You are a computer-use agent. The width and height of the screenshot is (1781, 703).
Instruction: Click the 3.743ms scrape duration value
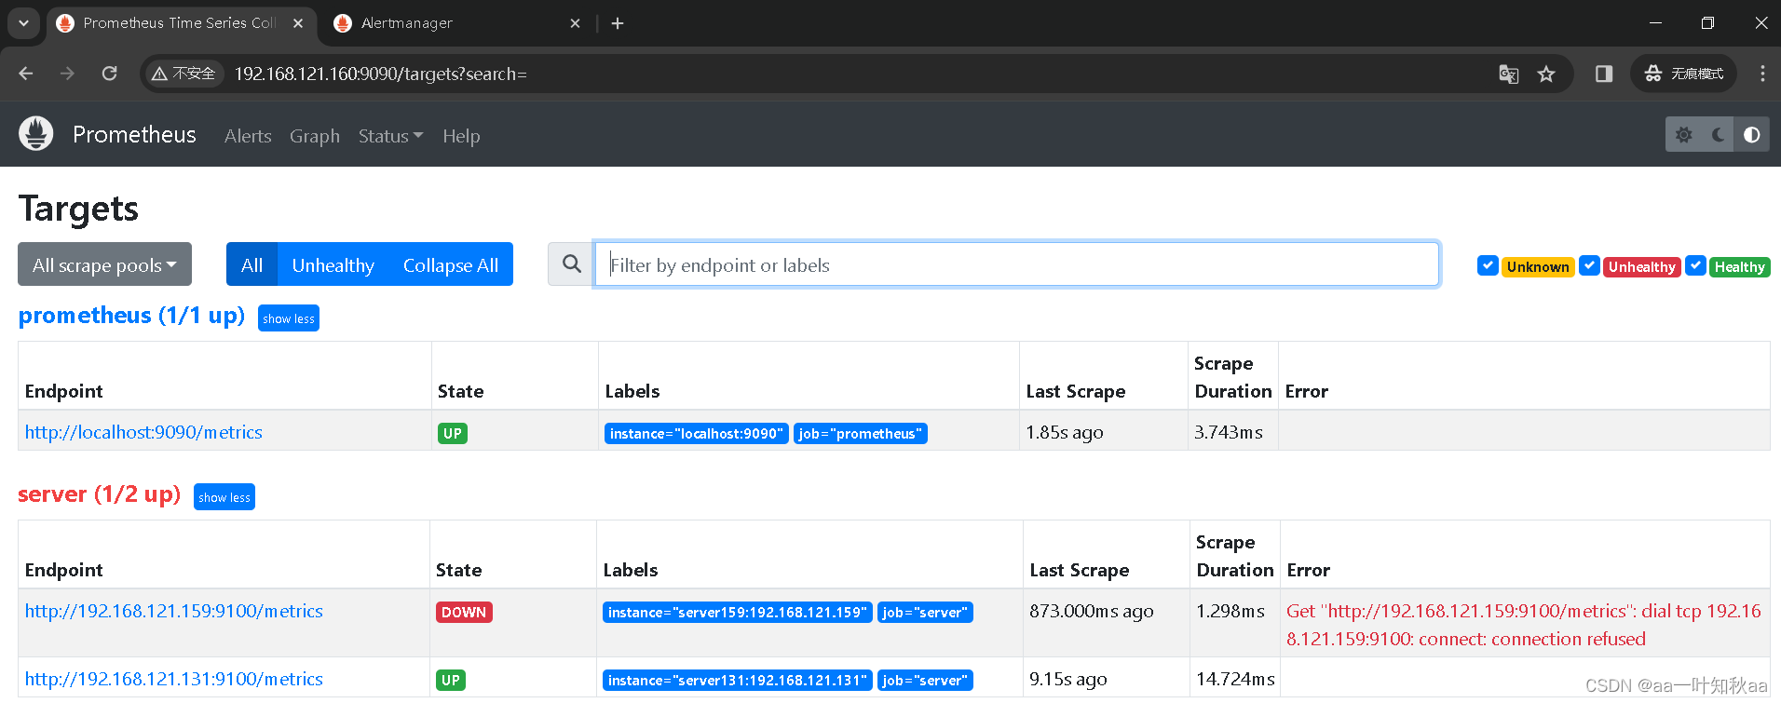coord(1229,432)
